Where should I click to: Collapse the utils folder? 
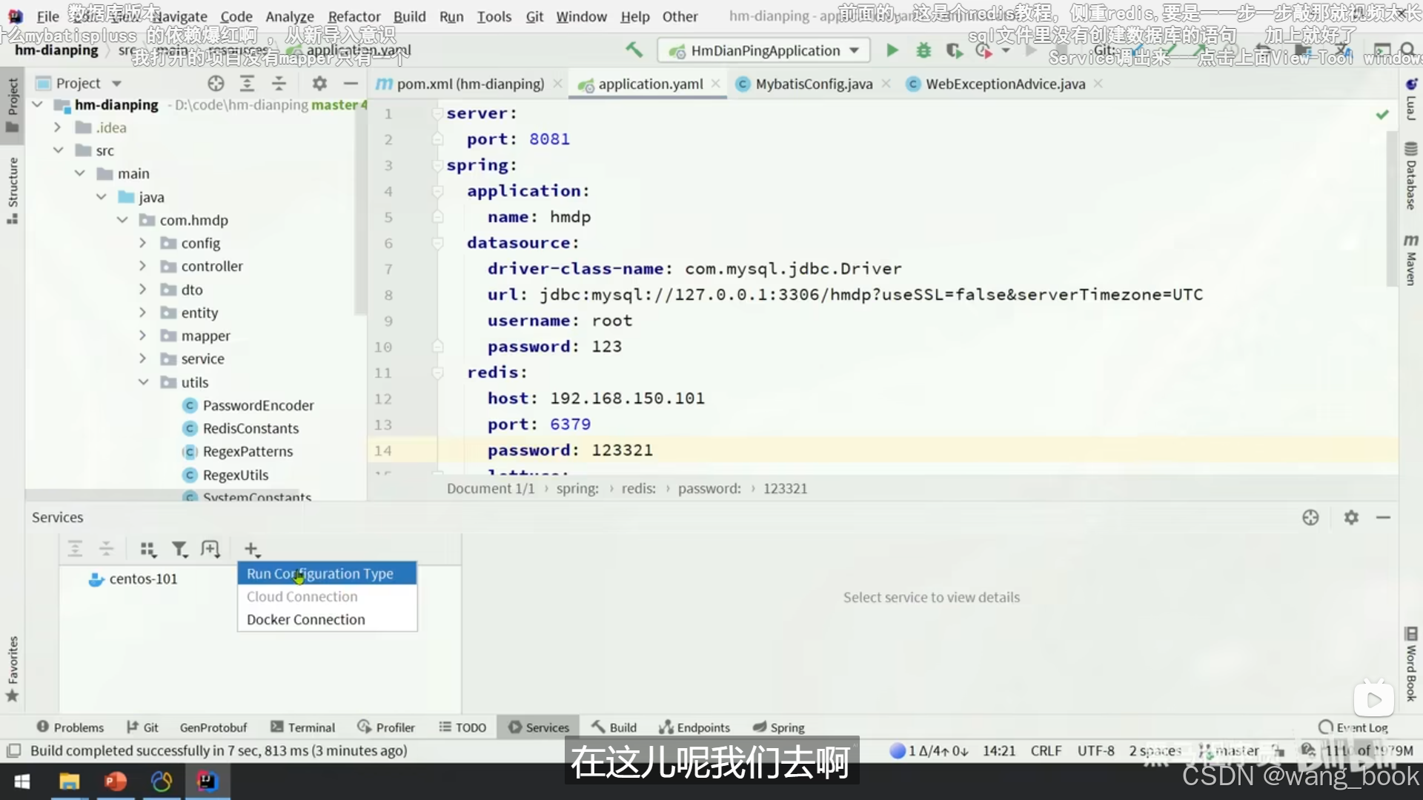(x=143, y=382)
